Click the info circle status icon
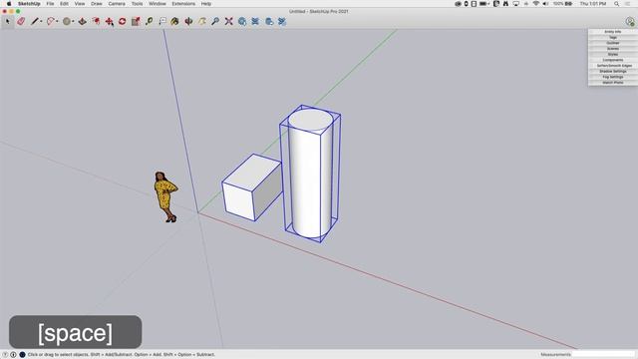 pos(13,355)
